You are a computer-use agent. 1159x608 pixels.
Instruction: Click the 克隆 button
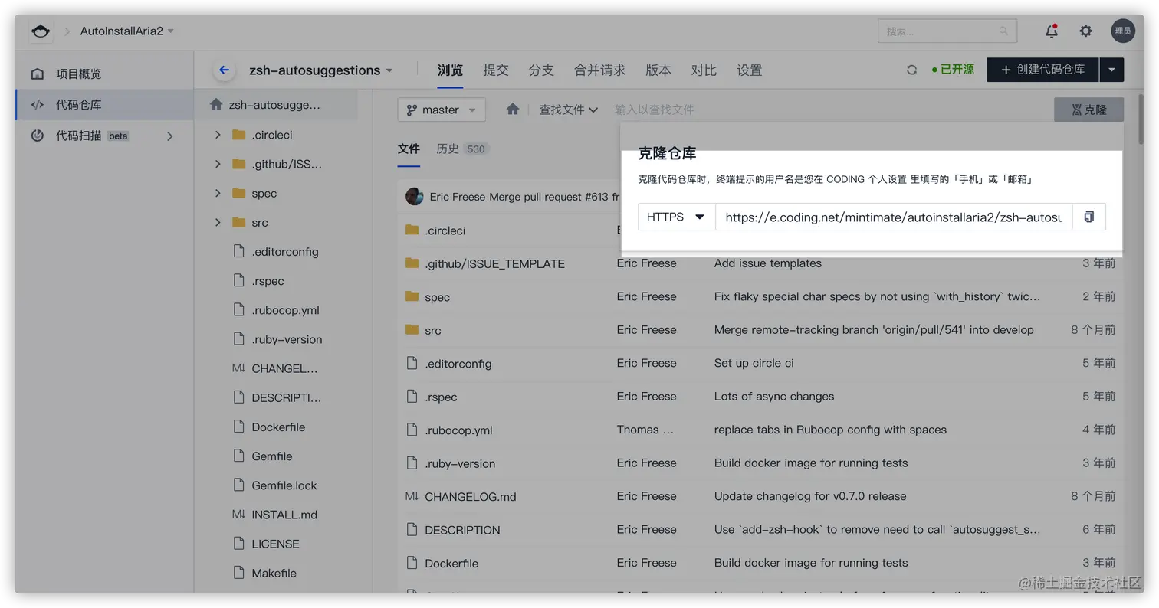coord(1088,110)
